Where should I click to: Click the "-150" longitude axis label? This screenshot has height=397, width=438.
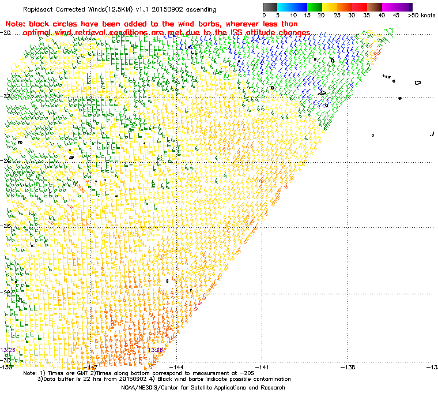pyautogui.click(x=6, y=367)
